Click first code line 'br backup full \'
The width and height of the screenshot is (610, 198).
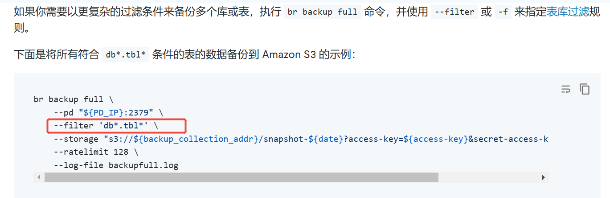point(74,99)
